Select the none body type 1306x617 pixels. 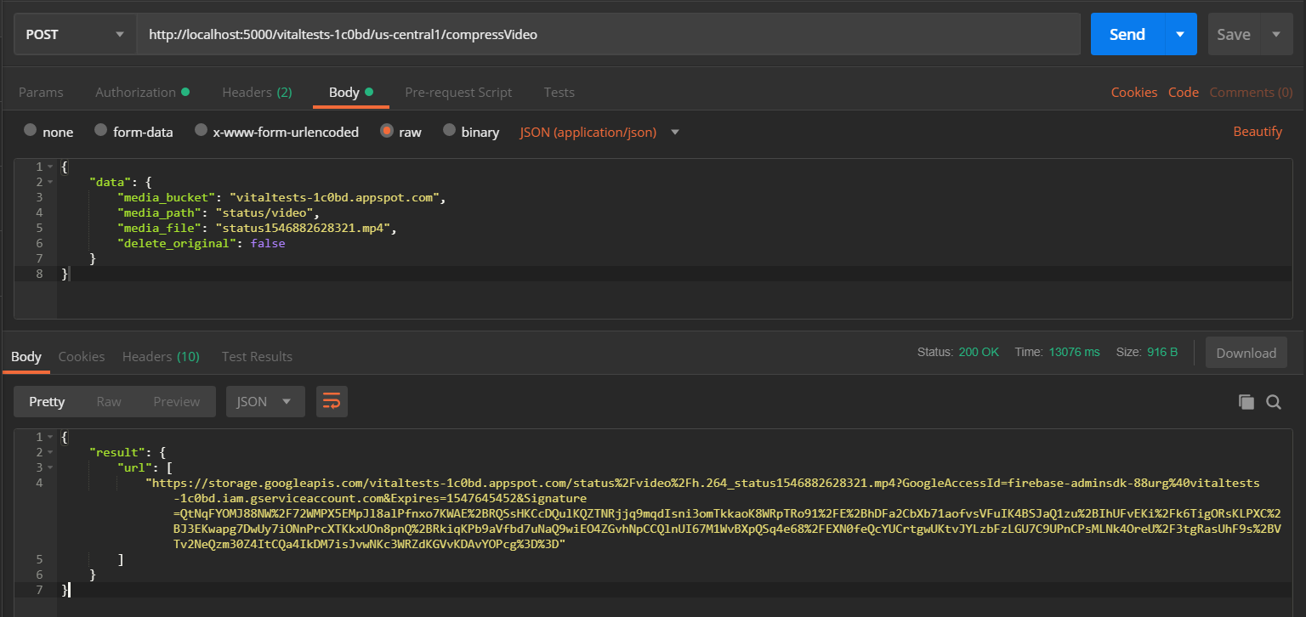(x=31, y=131)
